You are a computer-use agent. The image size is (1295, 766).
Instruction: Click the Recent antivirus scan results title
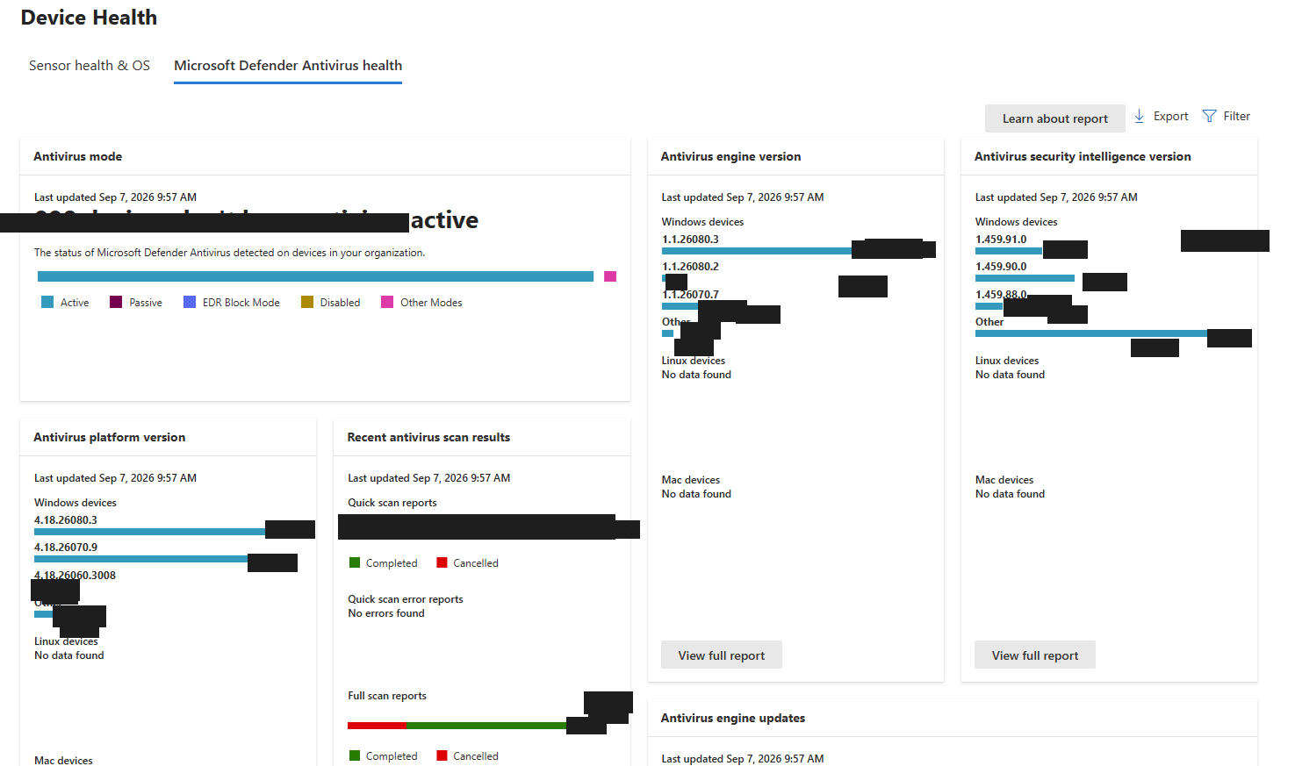[x=428, y=437]
